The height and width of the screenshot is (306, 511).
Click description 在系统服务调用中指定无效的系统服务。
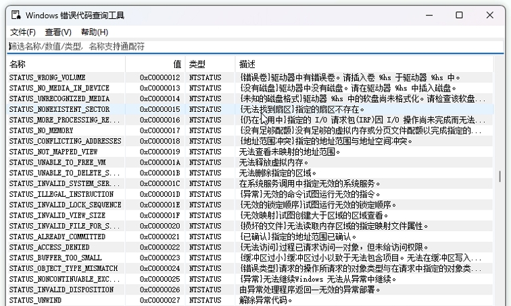pos(310,183)
